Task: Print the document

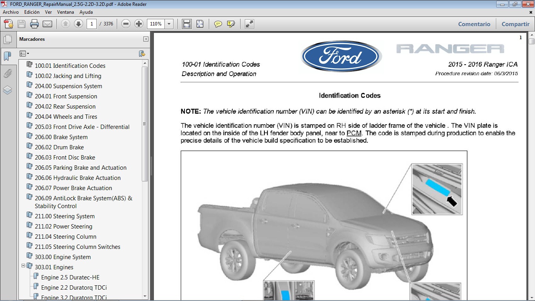Action: tap(34, 24)
